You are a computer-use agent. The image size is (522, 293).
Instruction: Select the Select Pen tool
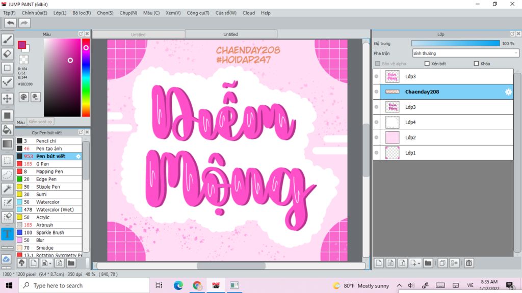[x=7, y=203]
